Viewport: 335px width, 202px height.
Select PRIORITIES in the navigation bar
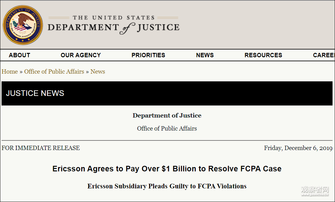(x=148, y=55)
